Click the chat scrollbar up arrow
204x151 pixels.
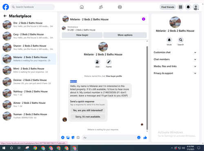pos(147,41)
